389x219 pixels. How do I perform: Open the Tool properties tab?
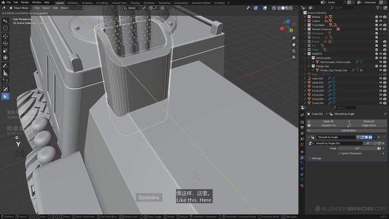(302, 115)
